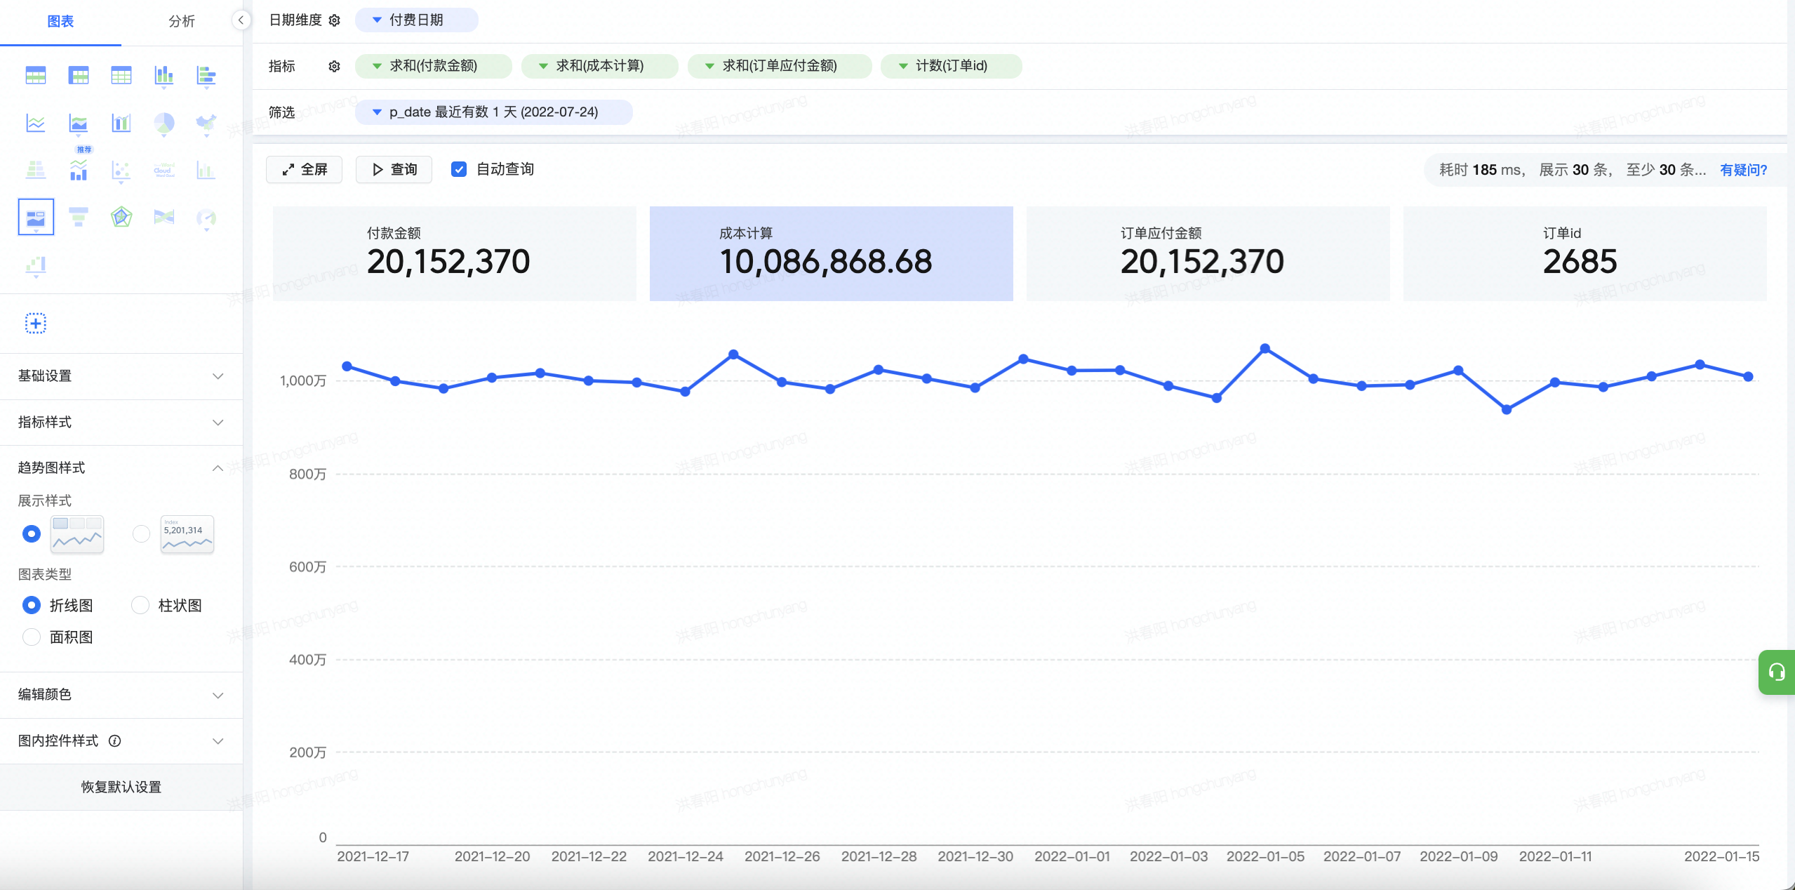This screenshot has width=1795, height=890.
Task: Select the table chart with blue header row
Action: 35,75
